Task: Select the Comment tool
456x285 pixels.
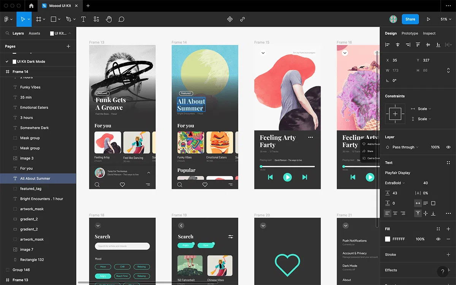Action: [121, 19]
